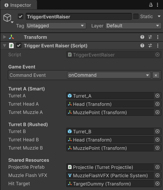Open object picker for Hit Target
Image resolution: width=163 pixels, height=190 pixels.
tap(157, 184)
